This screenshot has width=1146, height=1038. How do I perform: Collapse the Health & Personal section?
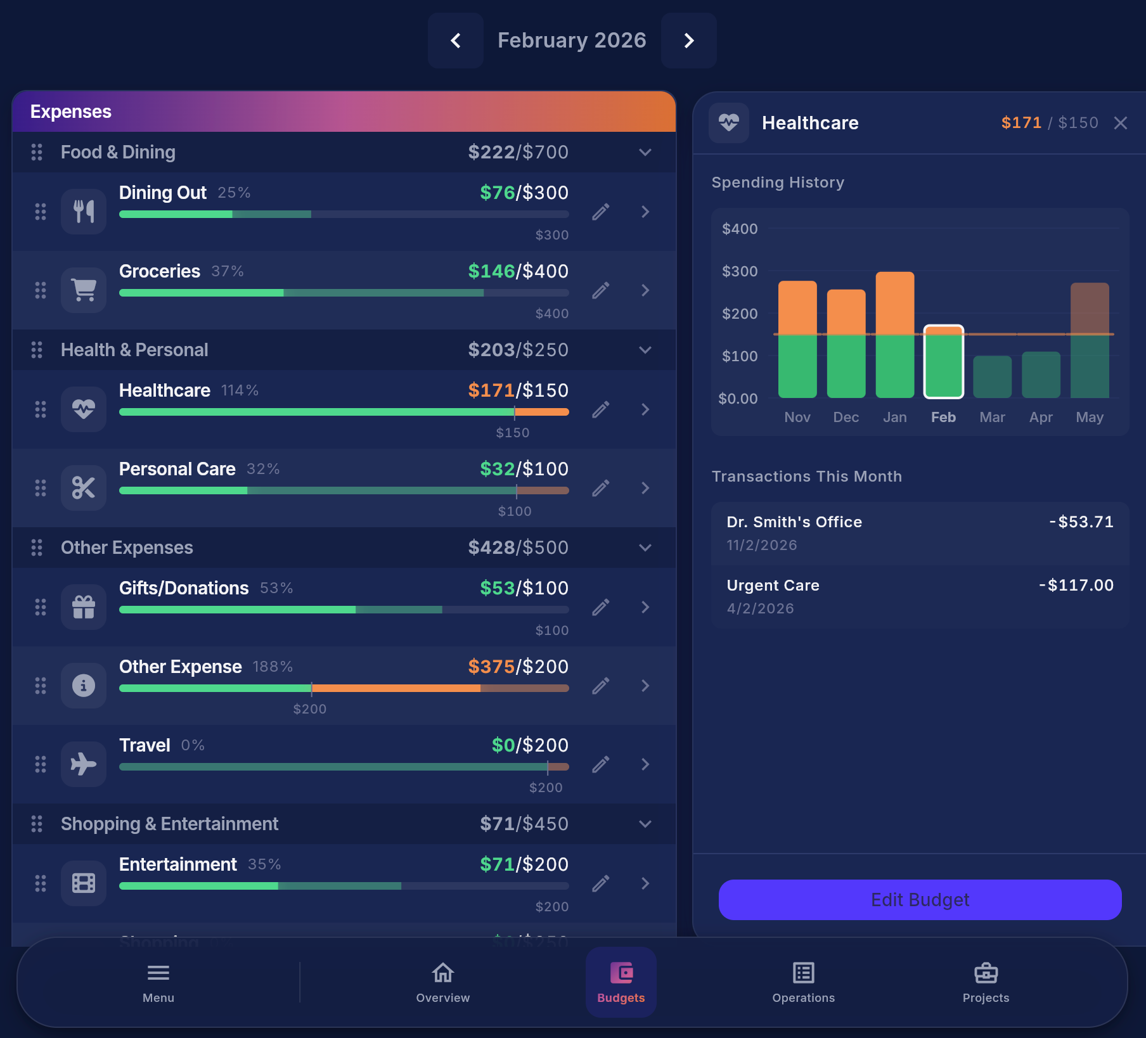pos(645,350)
